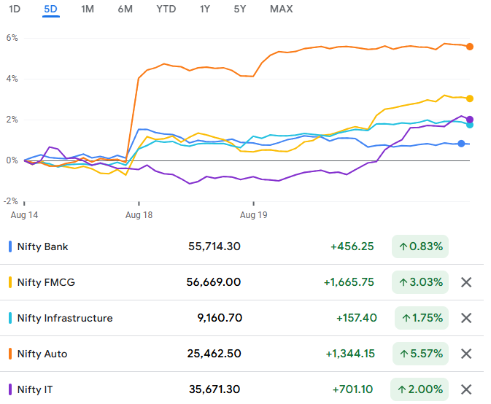Show the 6M range chart
This screenshot has width=491, height=404.
pos(125,9)
